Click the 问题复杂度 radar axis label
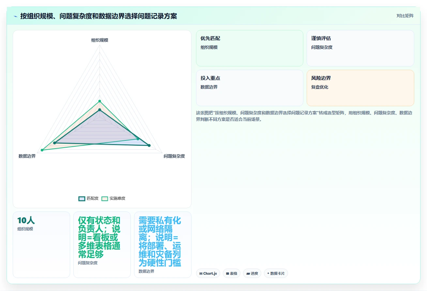Image resolution: width=427 pixels, height=291 pixels. (174, 156)
